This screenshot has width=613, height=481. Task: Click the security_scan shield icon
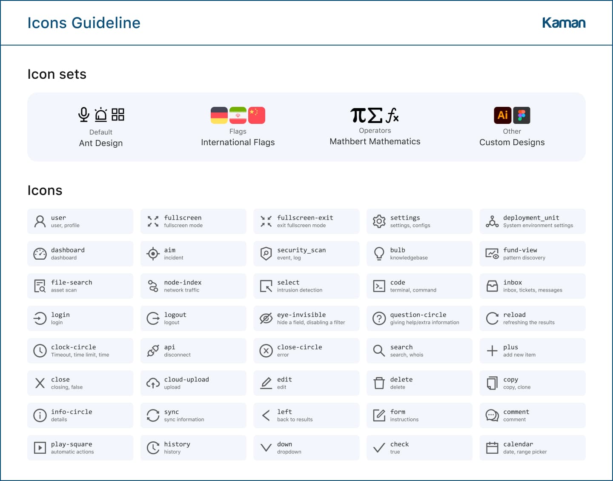[x=266, y=254]
